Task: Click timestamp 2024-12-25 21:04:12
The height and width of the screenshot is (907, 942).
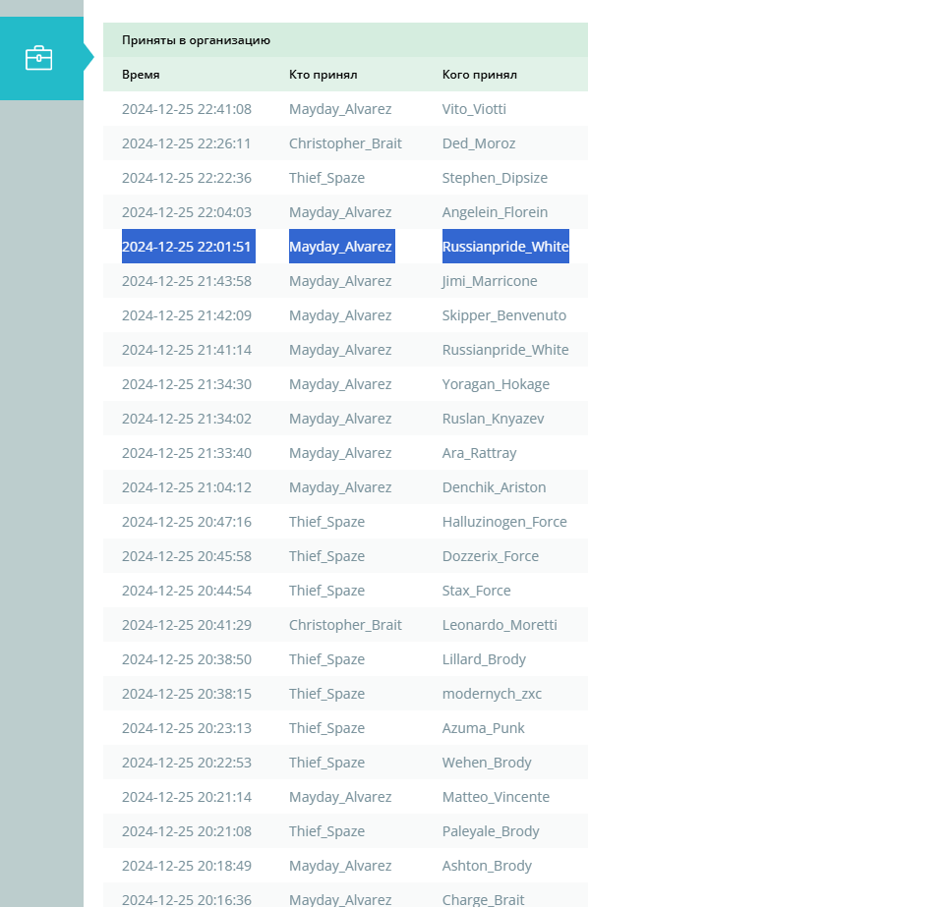Action: coord(187,487)
